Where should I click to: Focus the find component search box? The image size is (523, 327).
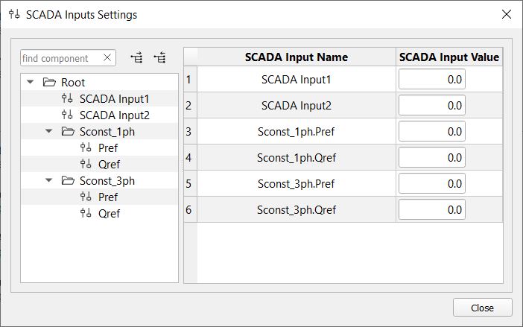tap(62, 58)
